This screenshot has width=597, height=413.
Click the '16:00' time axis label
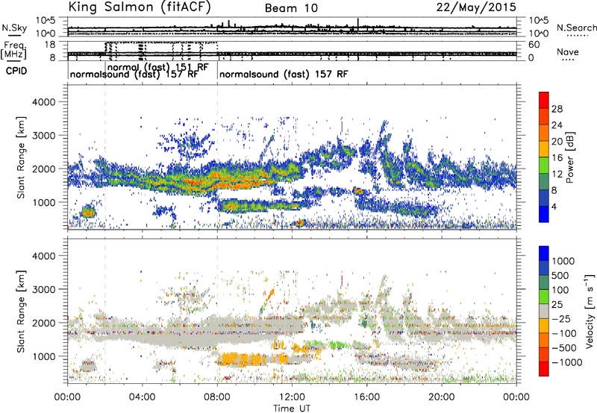pyautogui.click(x=366, y=397)
